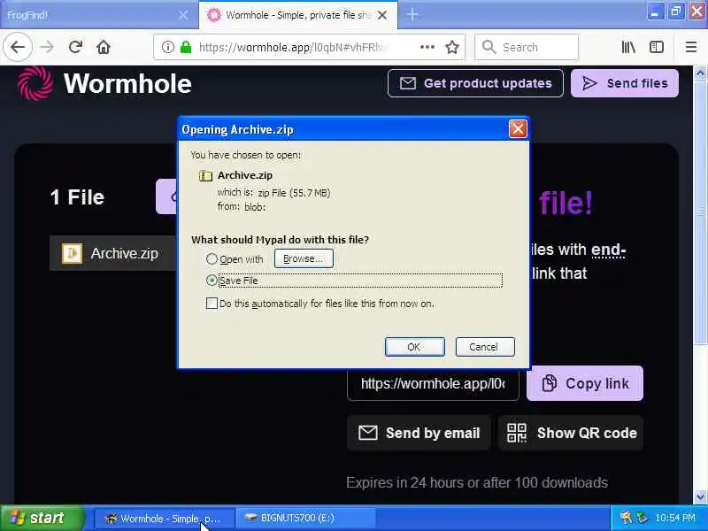The width and height of the screenshot is (708, 531).
Task: Click the Send files button
Action: coord(625,83)
